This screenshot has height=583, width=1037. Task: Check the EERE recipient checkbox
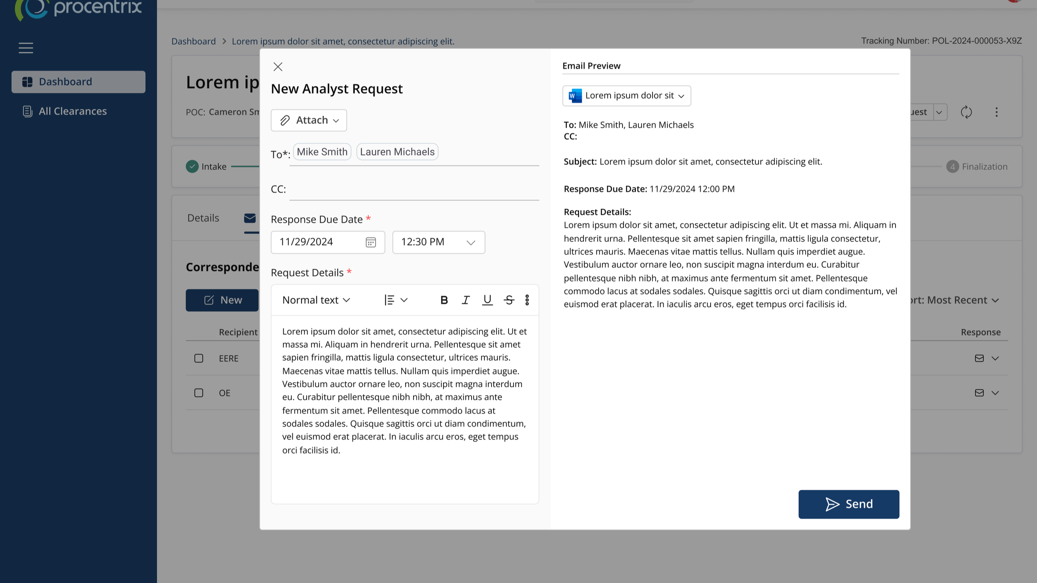[199, 358]
